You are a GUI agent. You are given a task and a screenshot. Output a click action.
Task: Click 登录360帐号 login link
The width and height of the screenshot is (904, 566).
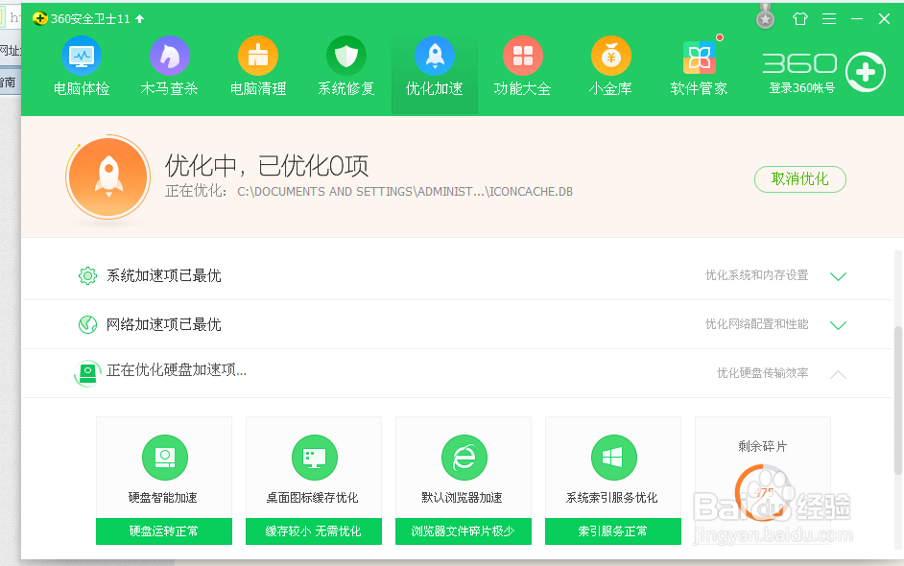pyautogui.click(x=802, y=88)
